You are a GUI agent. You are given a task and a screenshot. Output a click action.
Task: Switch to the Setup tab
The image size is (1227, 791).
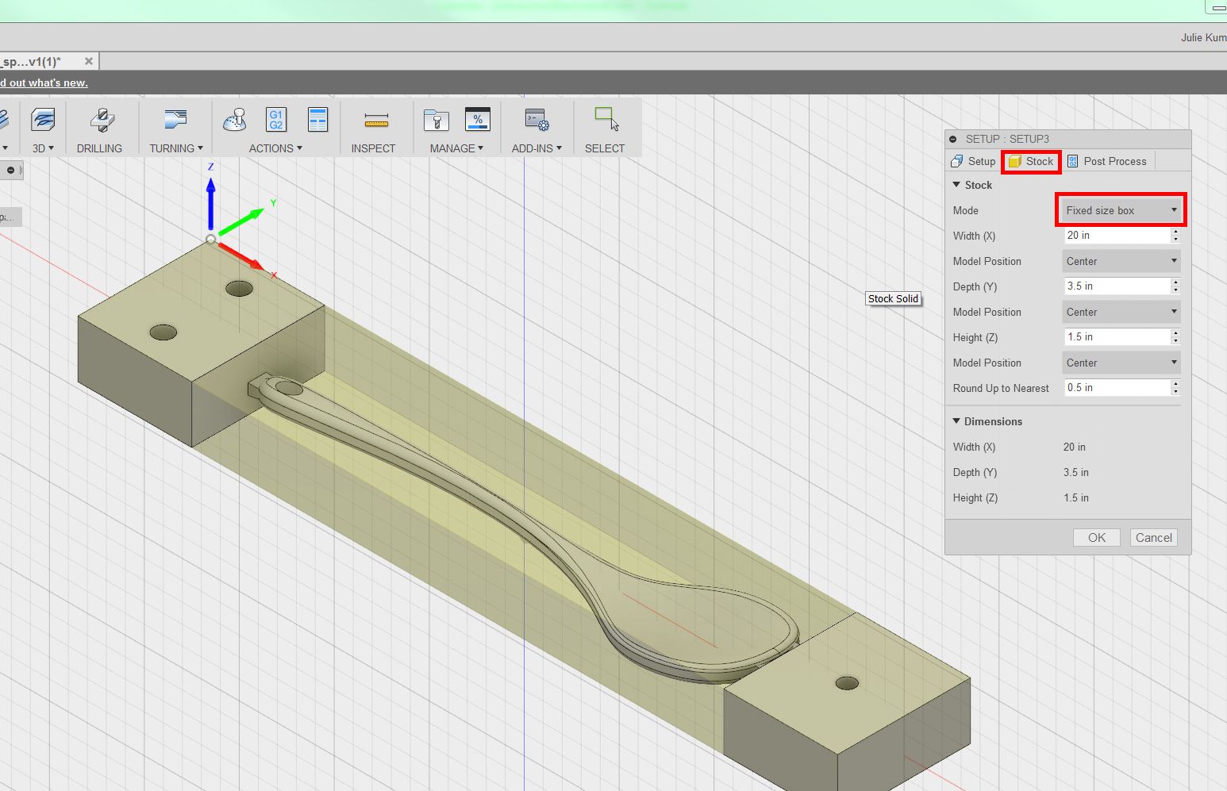973,161
